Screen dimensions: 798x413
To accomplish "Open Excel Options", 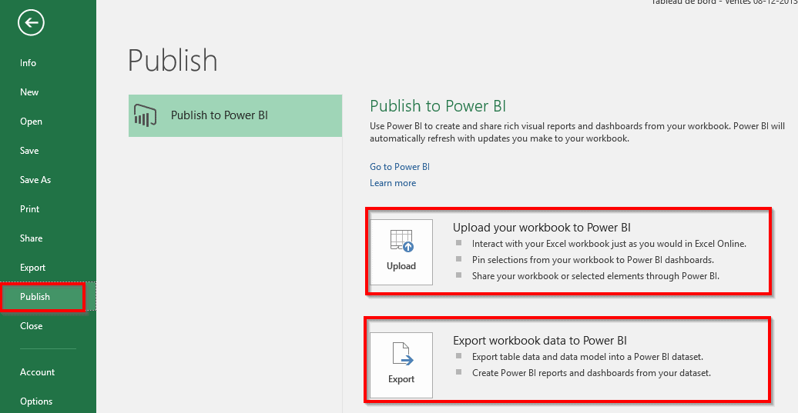I will [x=36, y=401].
